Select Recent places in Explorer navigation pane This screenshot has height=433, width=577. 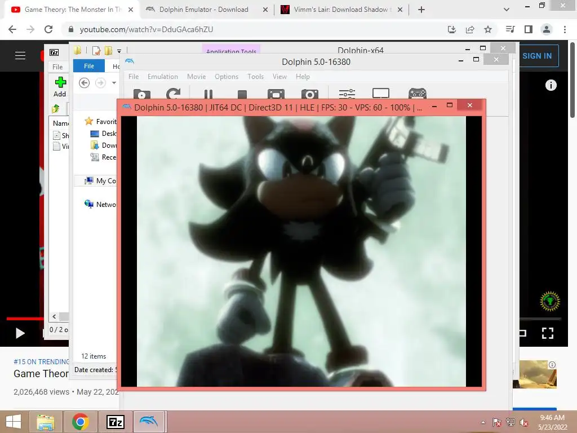[x=104, y=157]
